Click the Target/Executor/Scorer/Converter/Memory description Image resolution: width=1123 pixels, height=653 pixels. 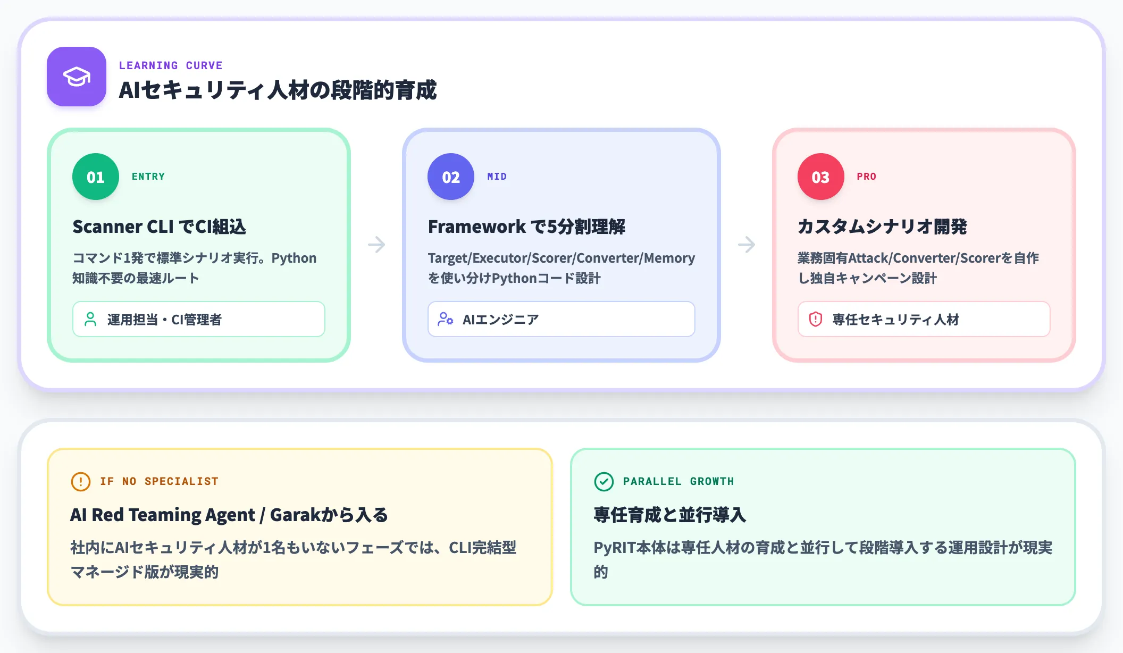click(x=561, y=268)
